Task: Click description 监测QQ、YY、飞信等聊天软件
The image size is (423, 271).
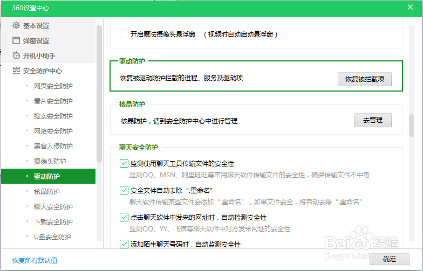Action: click(210, 229)
